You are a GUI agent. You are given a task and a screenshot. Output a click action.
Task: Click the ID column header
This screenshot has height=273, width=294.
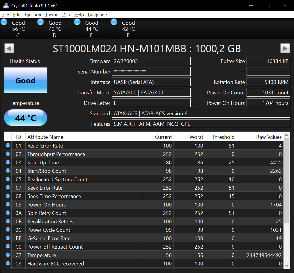pyautogui.click(x=18, y=137)
